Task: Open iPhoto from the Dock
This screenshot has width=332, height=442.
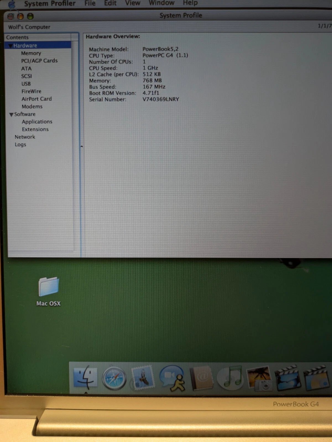Action: pos(259,378)
